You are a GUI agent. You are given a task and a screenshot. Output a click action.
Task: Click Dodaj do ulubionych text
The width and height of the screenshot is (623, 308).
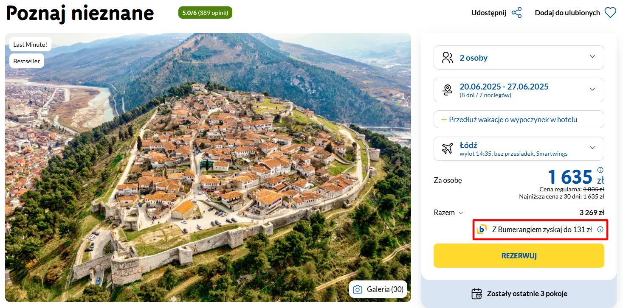click(567, 13)
